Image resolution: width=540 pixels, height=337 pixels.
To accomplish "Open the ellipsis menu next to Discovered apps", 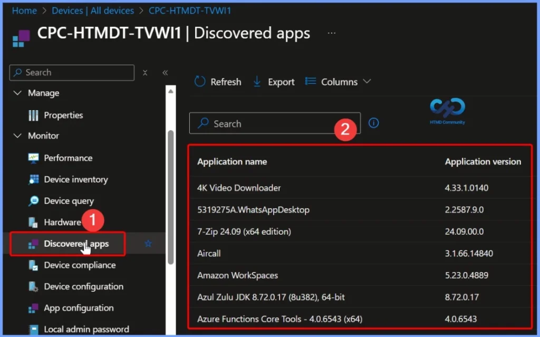I will click(x=332, y=33).
